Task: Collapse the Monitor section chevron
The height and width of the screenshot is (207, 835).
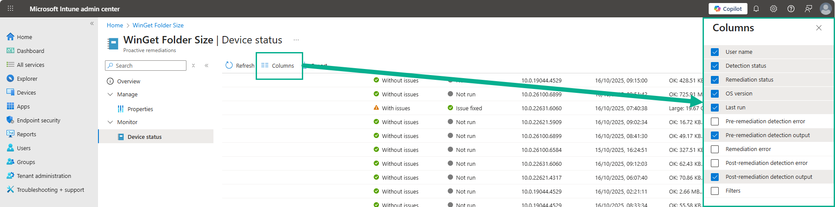Action: click(110, 122)
